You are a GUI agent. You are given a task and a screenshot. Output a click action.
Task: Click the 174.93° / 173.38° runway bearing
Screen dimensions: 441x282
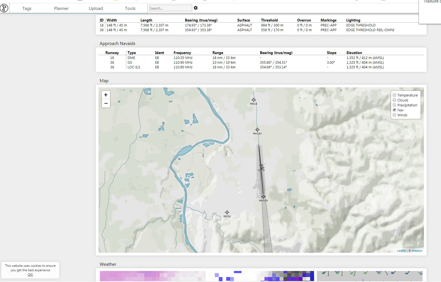pyautogui.click(x=198, y=25)
